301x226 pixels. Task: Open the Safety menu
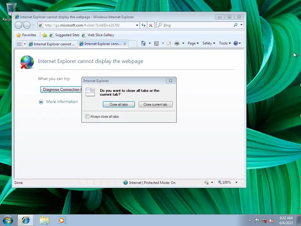(209, 43)
